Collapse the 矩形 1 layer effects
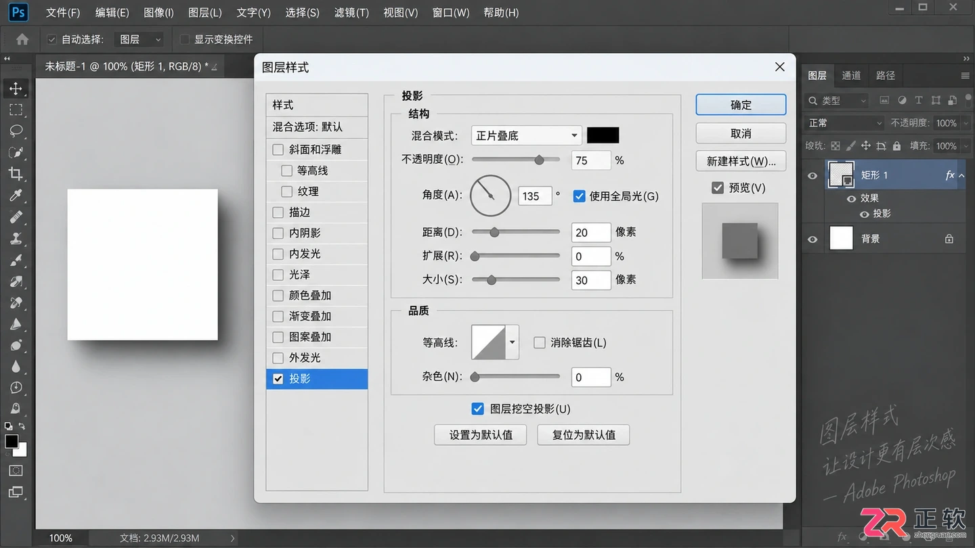Screen dimensions: 975x548 (x=961, y=175)
